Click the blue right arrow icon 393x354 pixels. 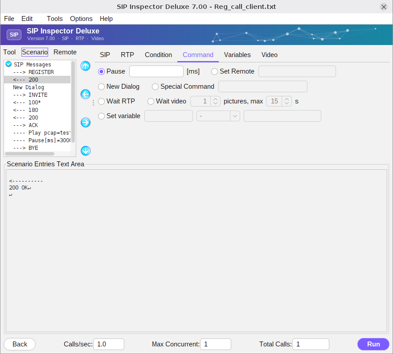86,122
